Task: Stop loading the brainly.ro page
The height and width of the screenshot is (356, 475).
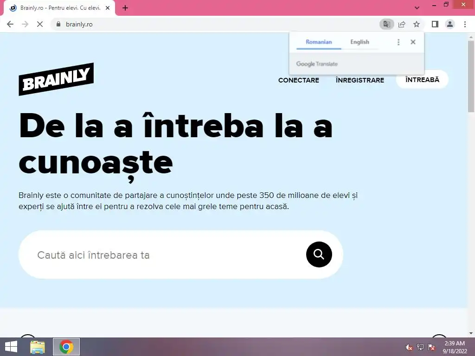Action: tap(40, 24)
